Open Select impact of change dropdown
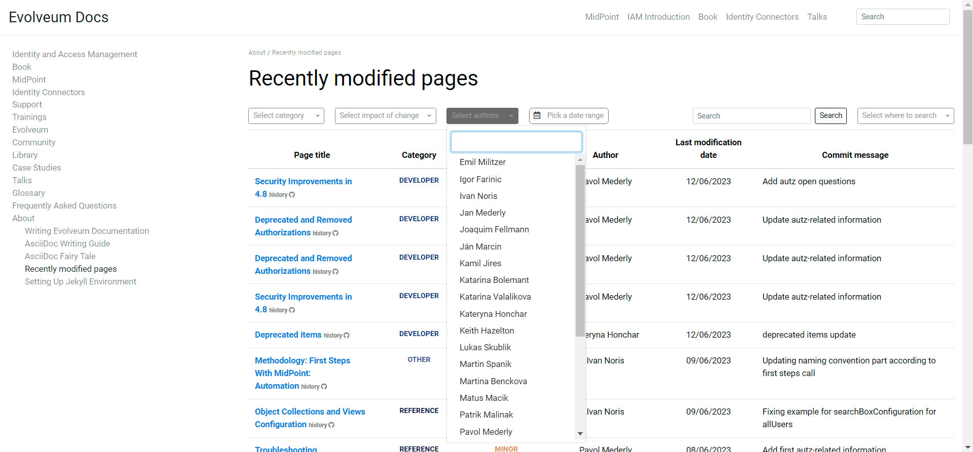Viewport: 973px width, 452px height. [x=385, y=115]
